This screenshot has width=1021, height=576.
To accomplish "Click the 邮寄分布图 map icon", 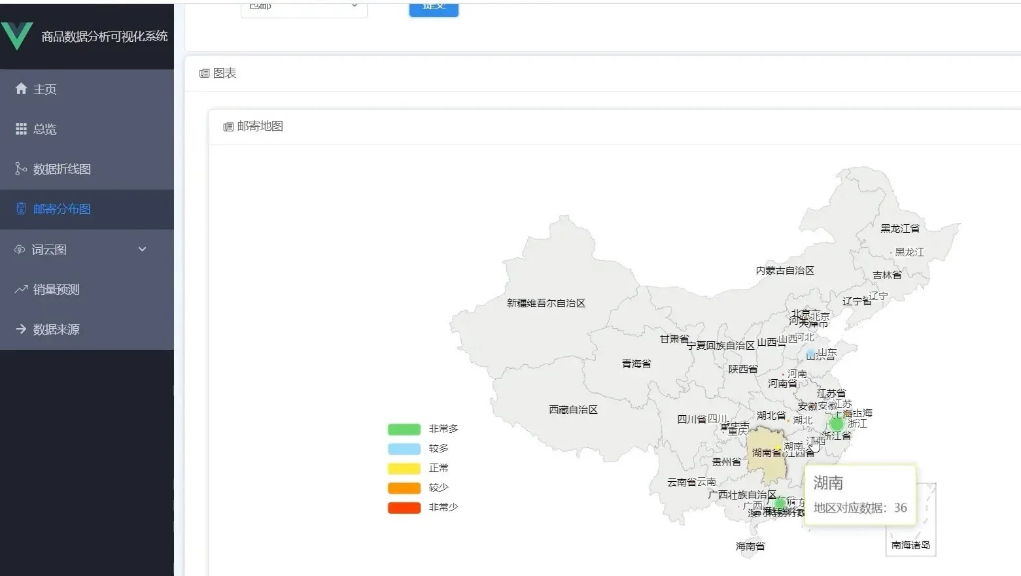I will 20,209.
